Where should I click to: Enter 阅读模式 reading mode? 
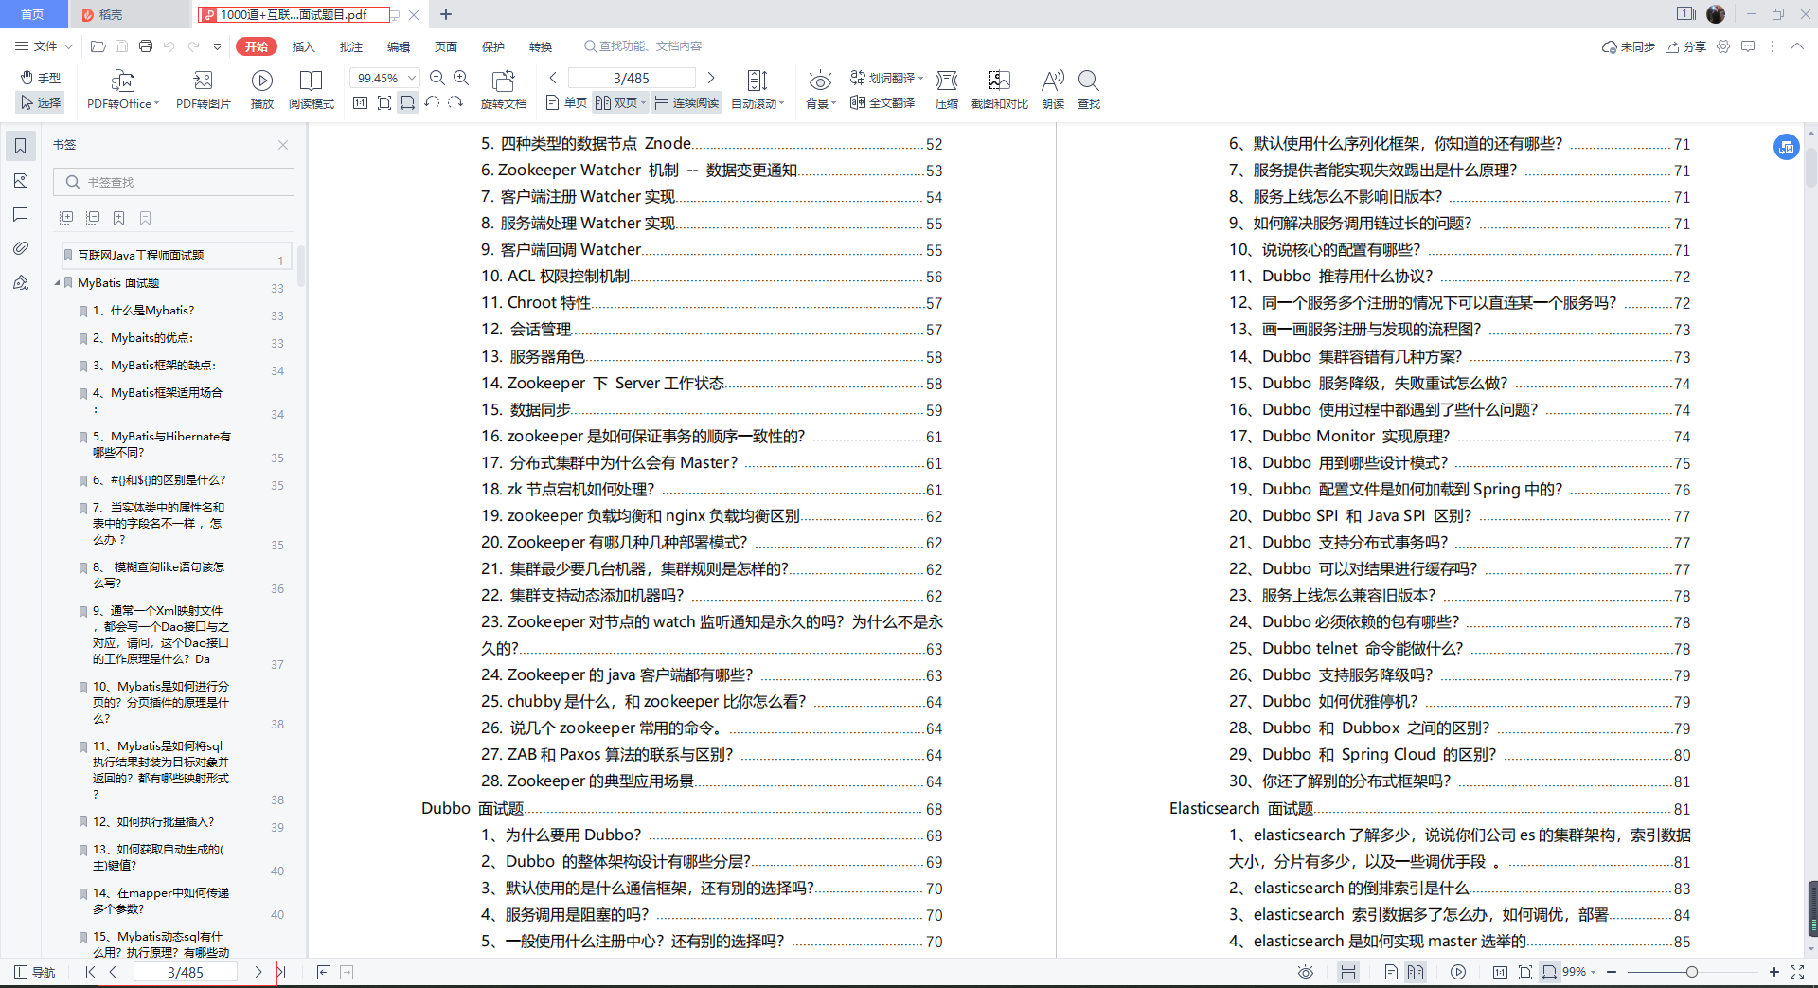coord(311,88)
